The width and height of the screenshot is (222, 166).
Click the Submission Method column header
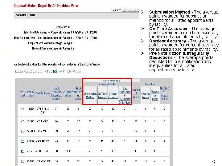[x=90, y=96]
